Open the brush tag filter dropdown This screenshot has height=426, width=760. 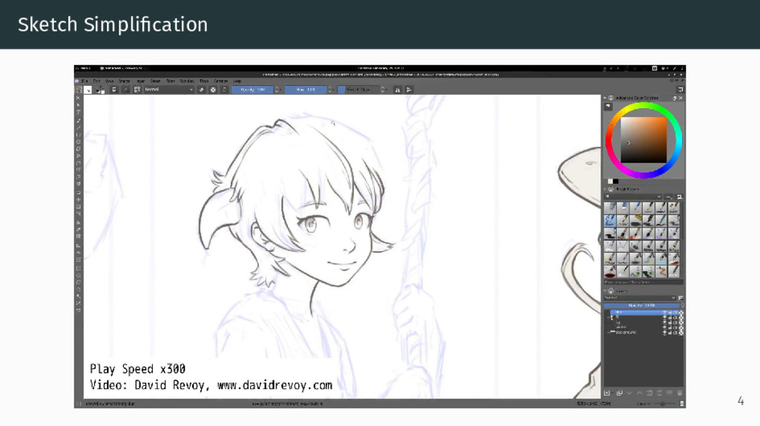pyautogui.click(x=633, y=196)
